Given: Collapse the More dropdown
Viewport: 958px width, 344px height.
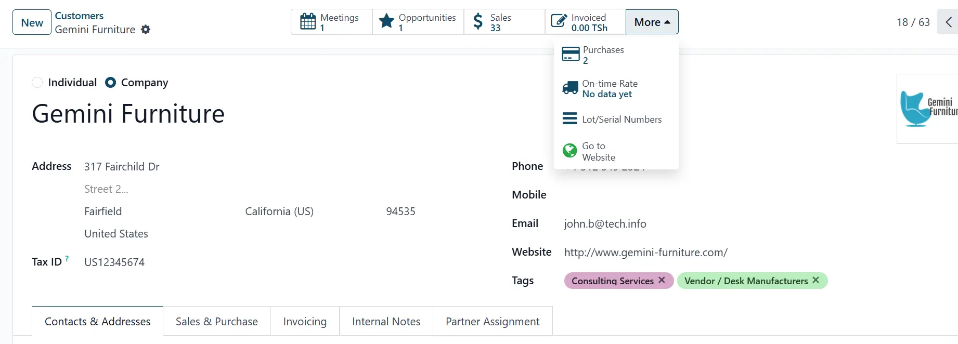Looking at the screenshot, I should pos(652,22).
